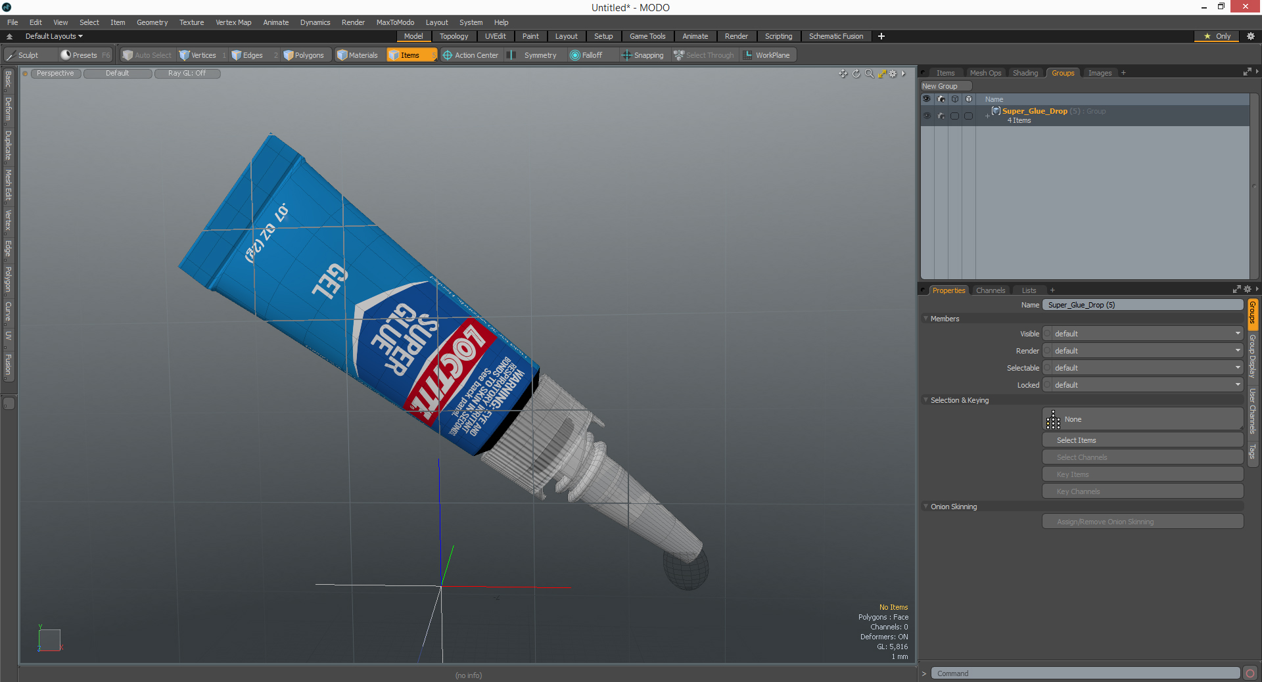1262x682 pixels.
Task: Click the selection set dots icon next to None
Action: (1053, 419)
